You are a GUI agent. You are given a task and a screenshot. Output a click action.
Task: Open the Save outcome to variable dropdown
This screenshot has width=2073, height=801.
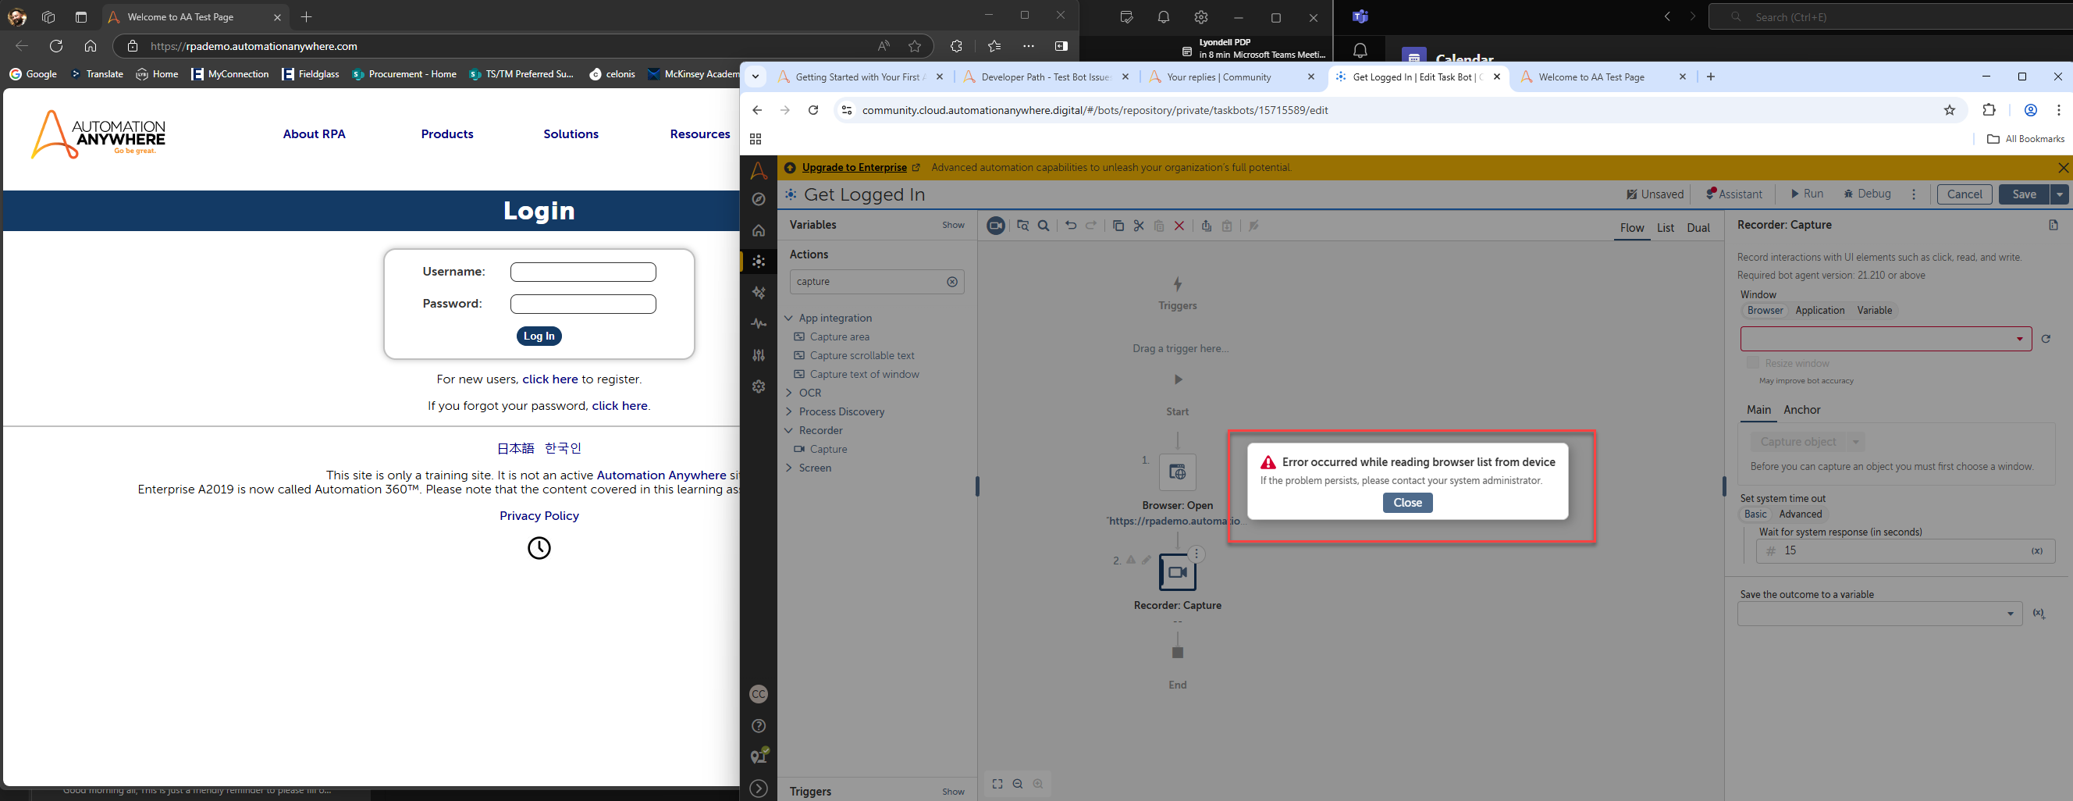1879,614
